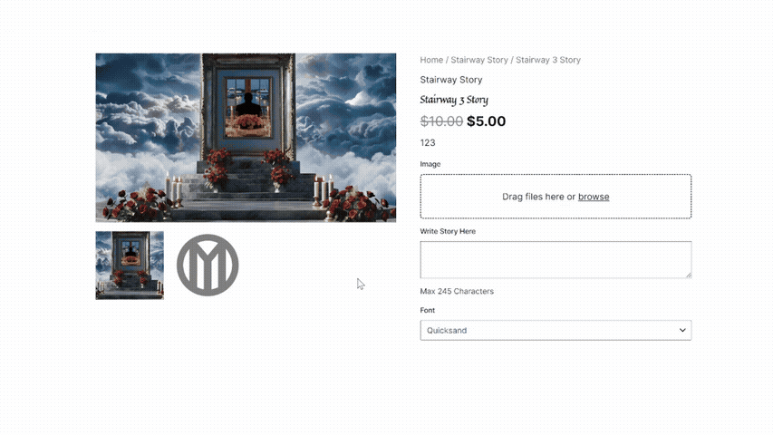Click the $5.00 sale price
773x435 pixels.
pos(486,121)
